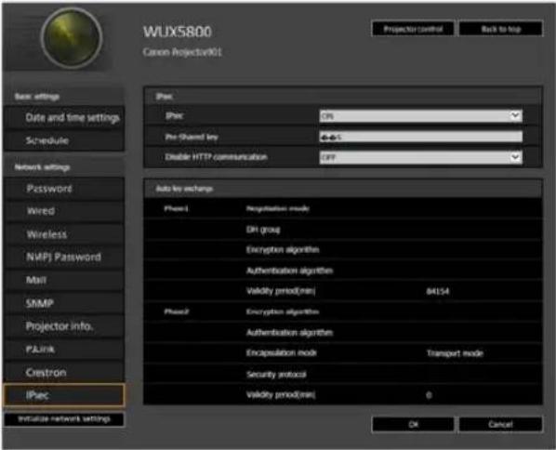Select NMPJ Password menu item

tap(64, 258)
